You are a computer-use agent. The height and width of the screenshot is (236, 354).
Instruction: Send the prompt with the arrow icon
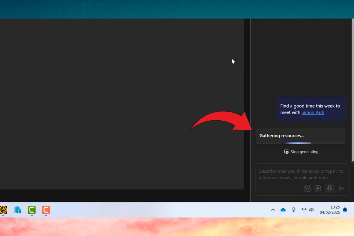341,188
